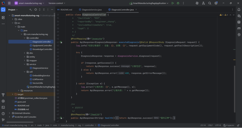The width and height of the screenshot is (242, 128).
Task: Open run configuration dropdown SmartManufacturingRagApplication
Action: 149,3
